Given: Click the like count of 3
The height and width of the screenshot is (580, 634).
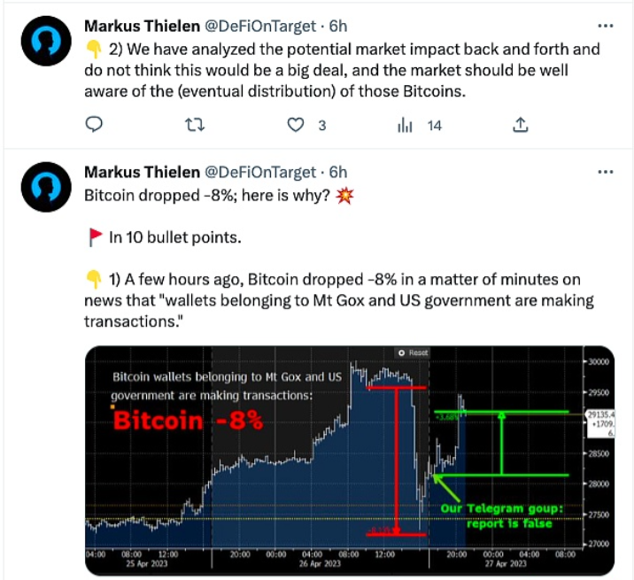Looking at the screenshot, I should (x=321, y=126).
